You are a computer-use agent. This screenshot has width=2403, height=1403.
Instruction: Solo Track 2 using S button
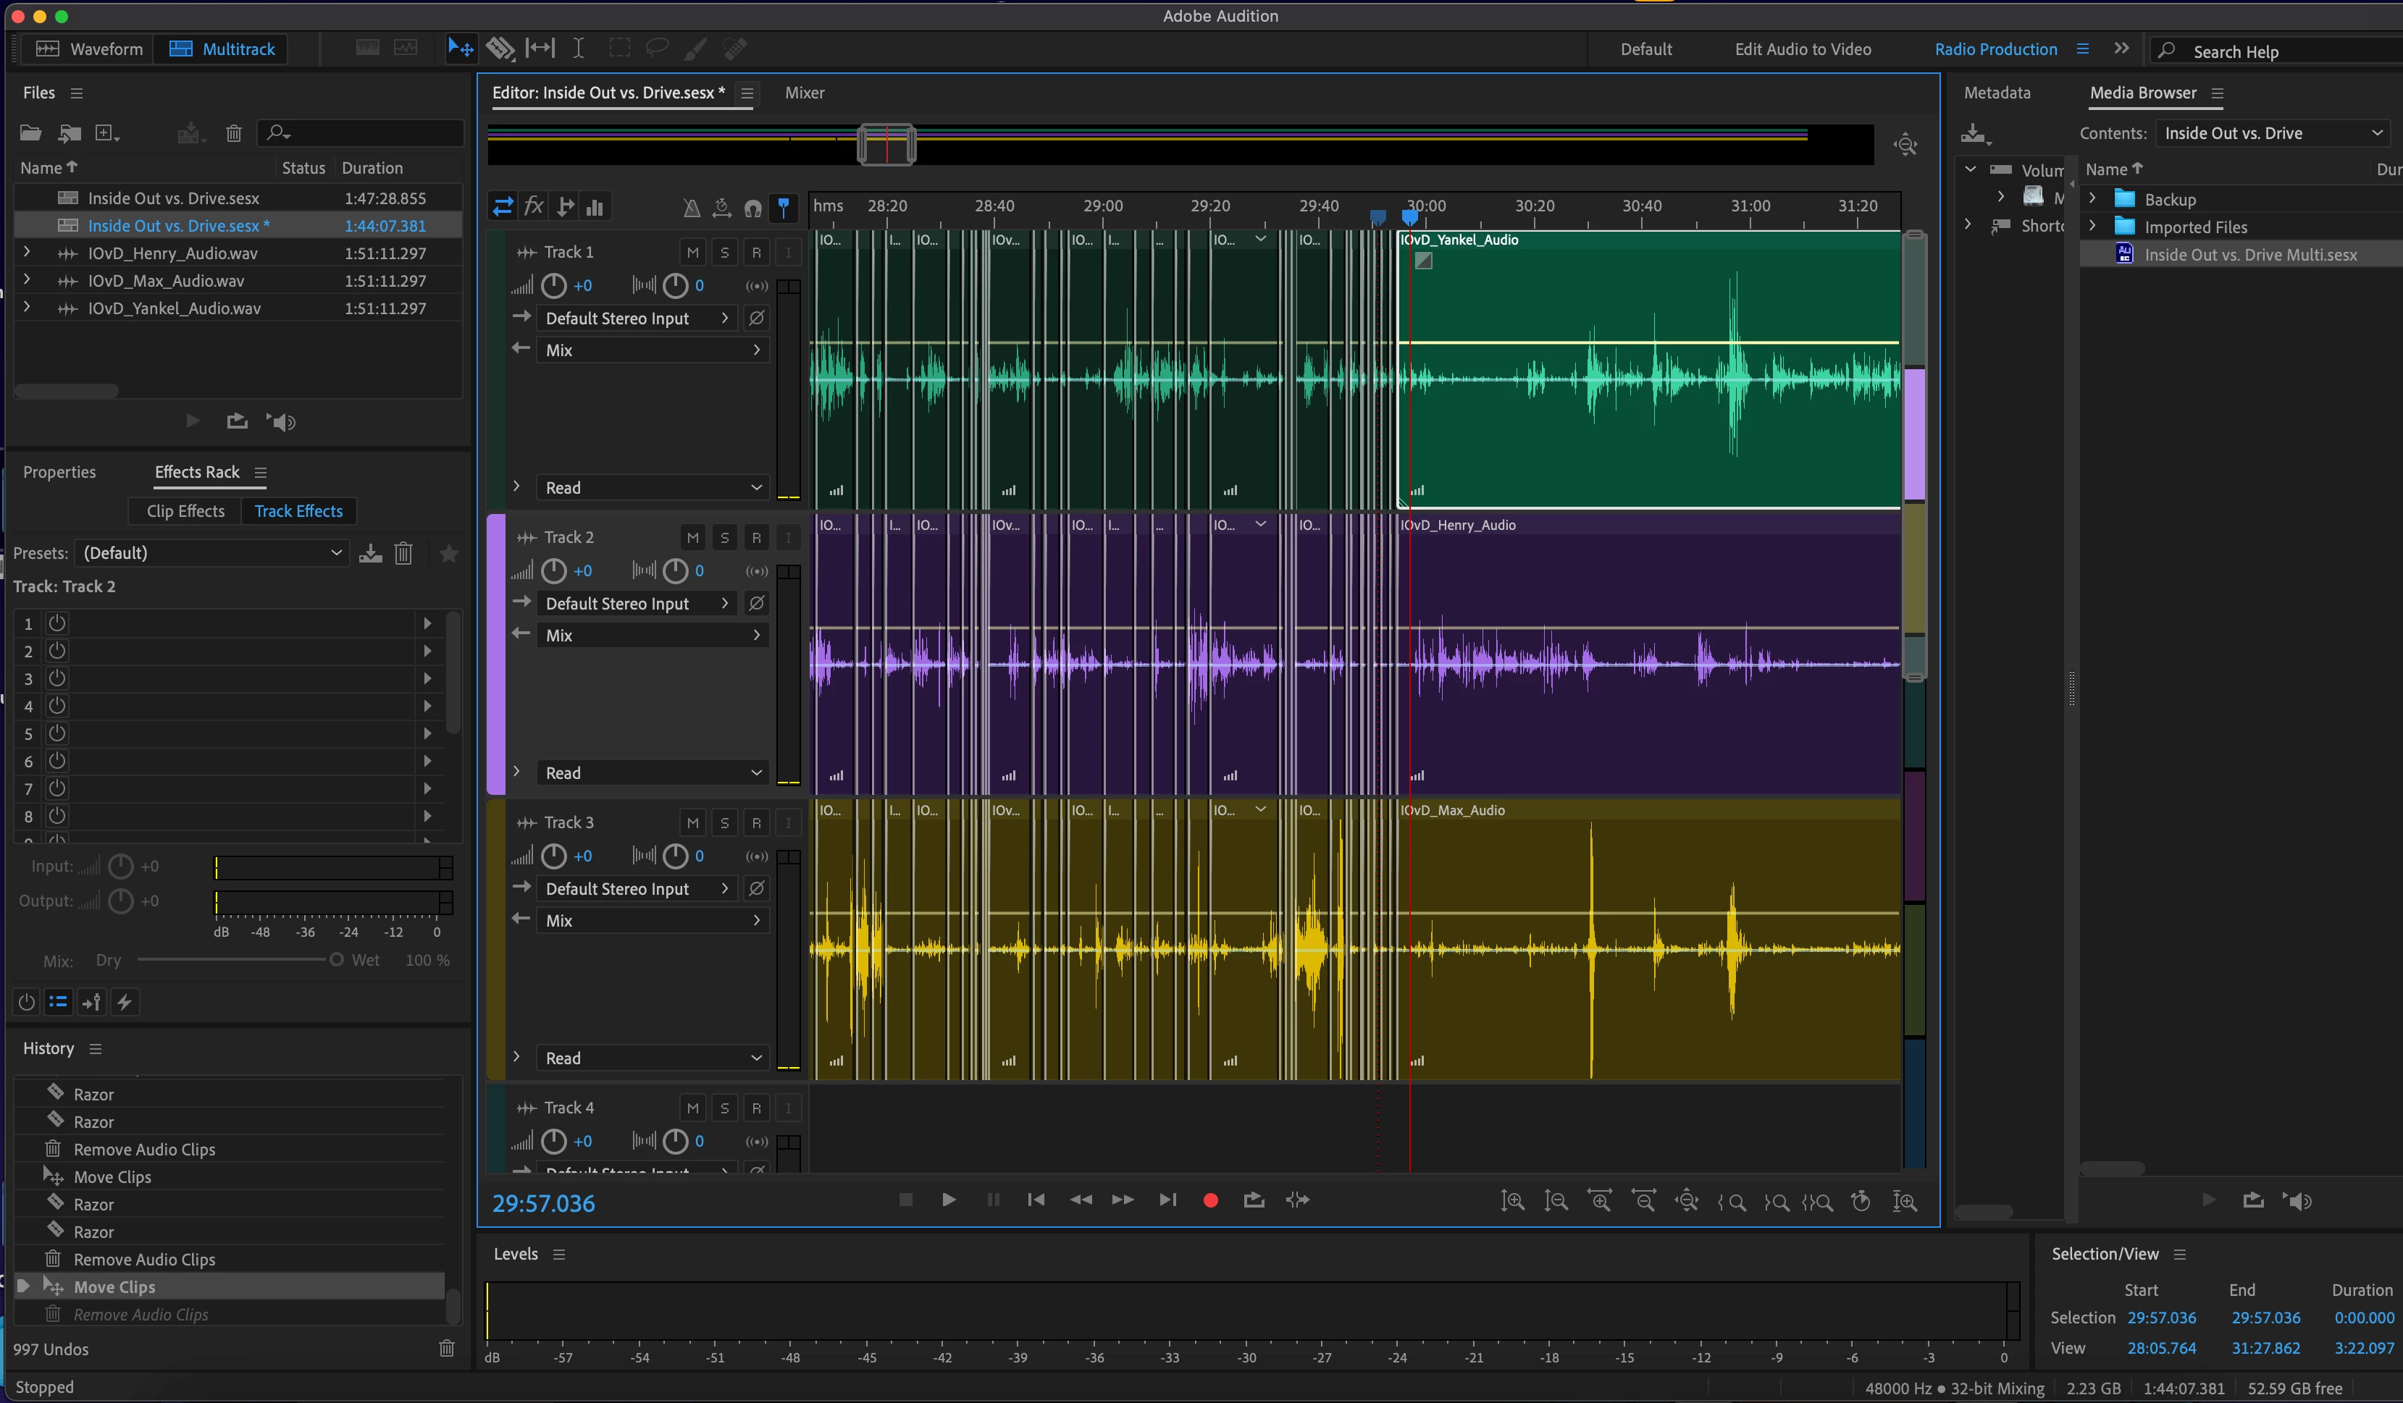click(x=725, y=538)
